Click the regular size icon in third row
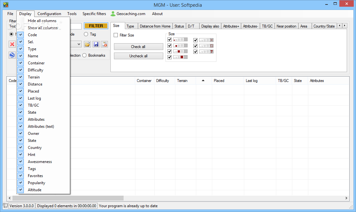The height and width of the screenshot is (212, 356). click(180, 51)
